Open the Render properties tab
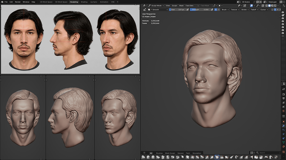The image size is (286, 160). (284, 94)
